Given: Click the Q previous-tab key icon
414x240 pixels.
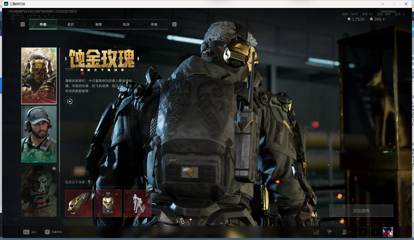Looking at the screenshot, I should click(23, 24).
